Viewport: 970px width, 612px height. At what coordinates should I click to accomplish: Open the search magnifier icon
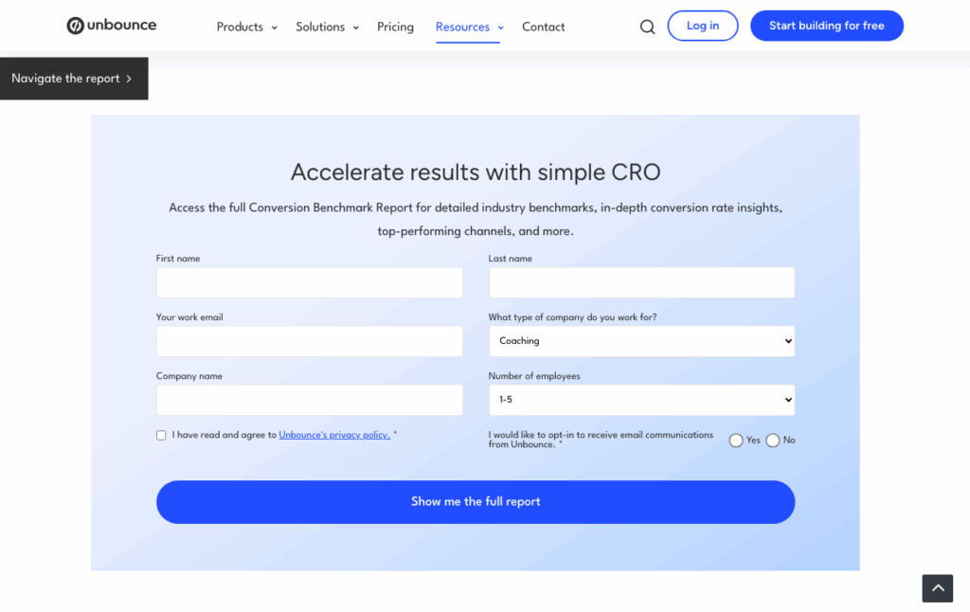pos(647,27)
